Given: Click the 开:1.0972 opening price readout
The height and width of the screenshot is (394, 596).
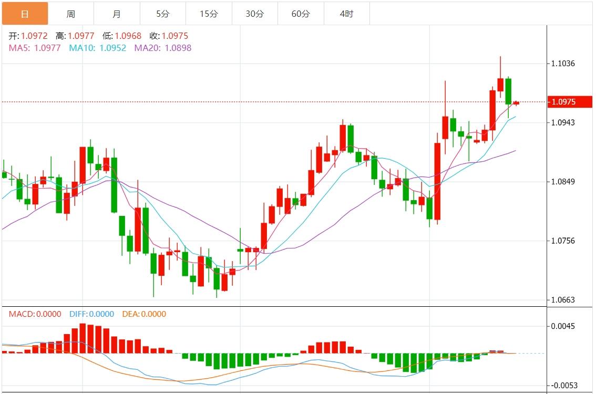Looking at the screenshot, I should point(28,36).
